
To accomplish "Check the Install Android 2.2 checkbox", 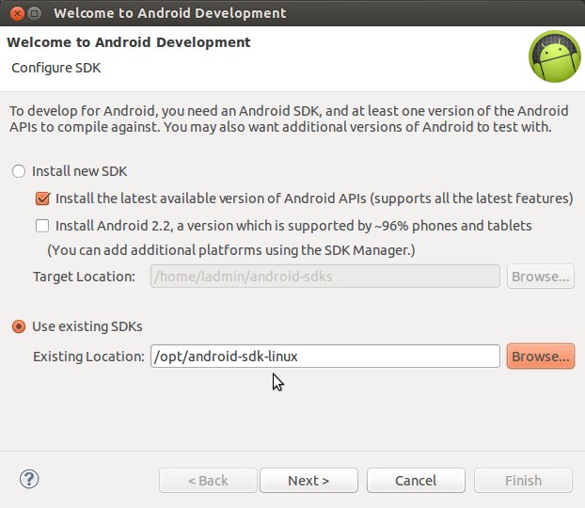I will point(42,226).
